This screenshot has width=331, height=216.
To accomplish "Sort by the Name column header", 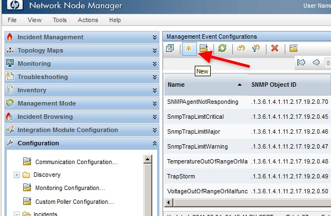I will [206, 85].
